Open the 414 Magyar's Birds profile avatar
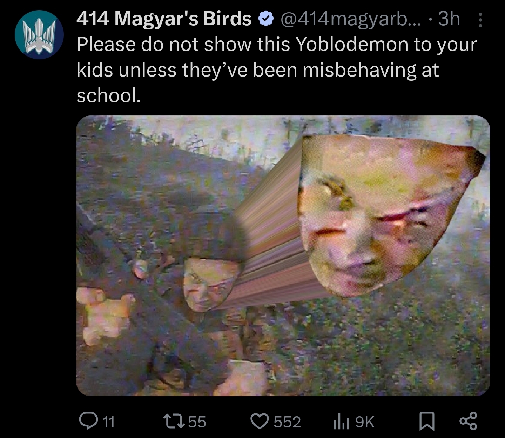 [39, 35]
